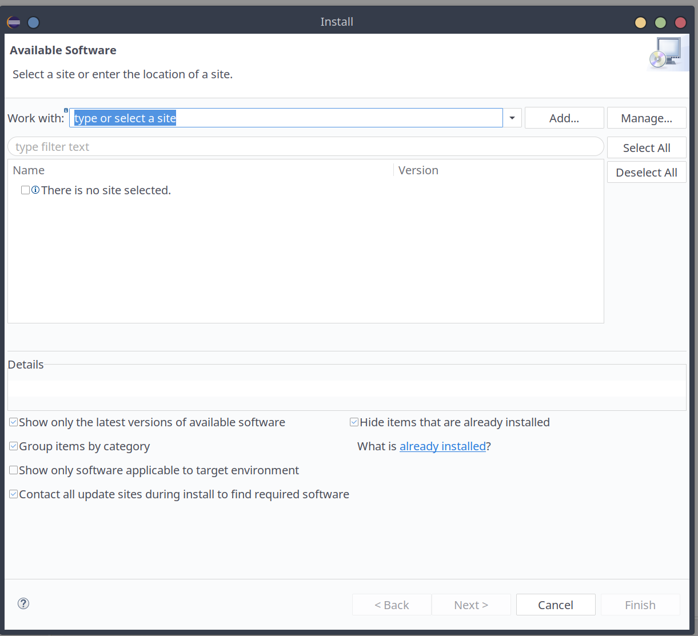The height and width of the screenshot is (636, 698).
Task: Uncheck 'Hide items that are already installed'
Action: click(x=353, y=422)
